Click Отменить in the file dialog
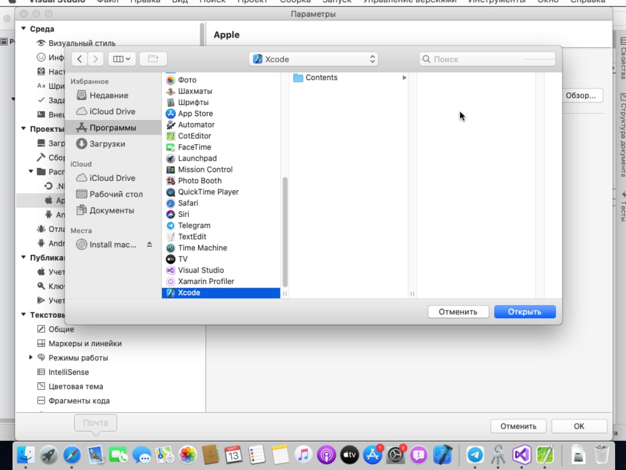This screenshot has height=470, width=626. pos(458,311)
